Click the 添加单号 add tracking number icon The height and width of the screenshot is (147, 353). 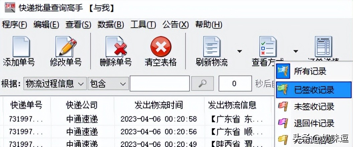coord(20,47)
